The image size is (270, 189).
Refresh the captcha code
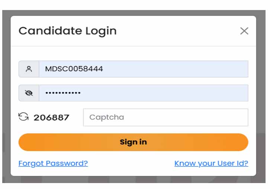(x=23, y=117)
